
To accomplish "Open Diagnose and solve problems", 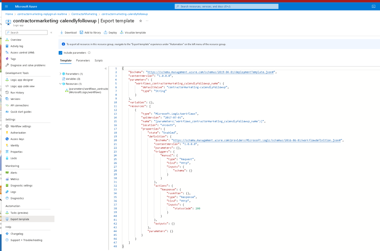I will (x=28, y=65).
